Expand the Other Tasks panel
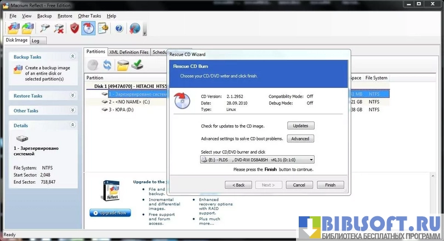 pos(72,110)
